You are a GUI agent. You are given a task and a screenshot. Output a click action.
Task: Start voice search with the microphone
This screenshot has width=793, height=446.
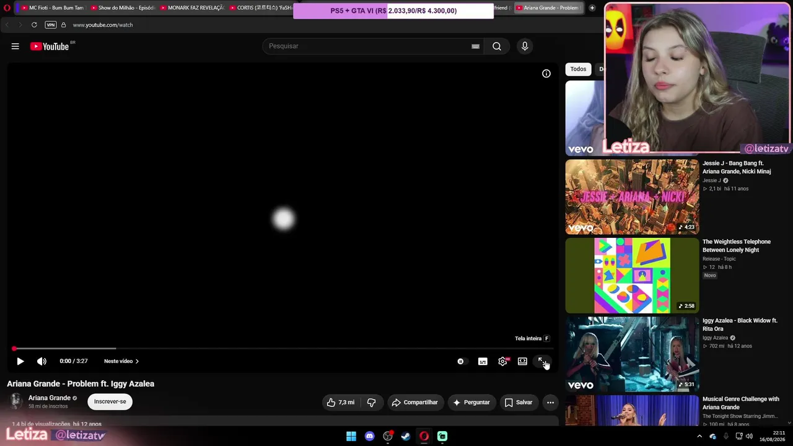coord(525,46)
